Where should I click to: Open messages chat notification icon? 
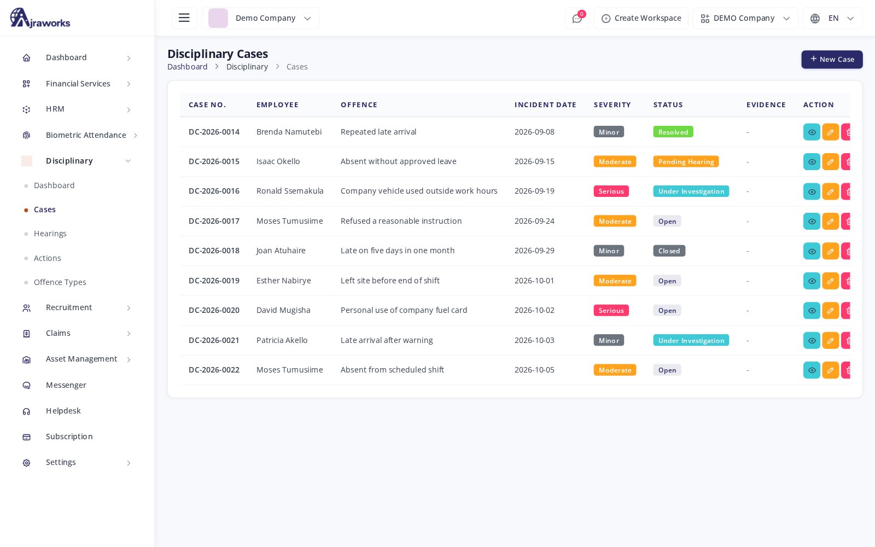click(577, 18)
